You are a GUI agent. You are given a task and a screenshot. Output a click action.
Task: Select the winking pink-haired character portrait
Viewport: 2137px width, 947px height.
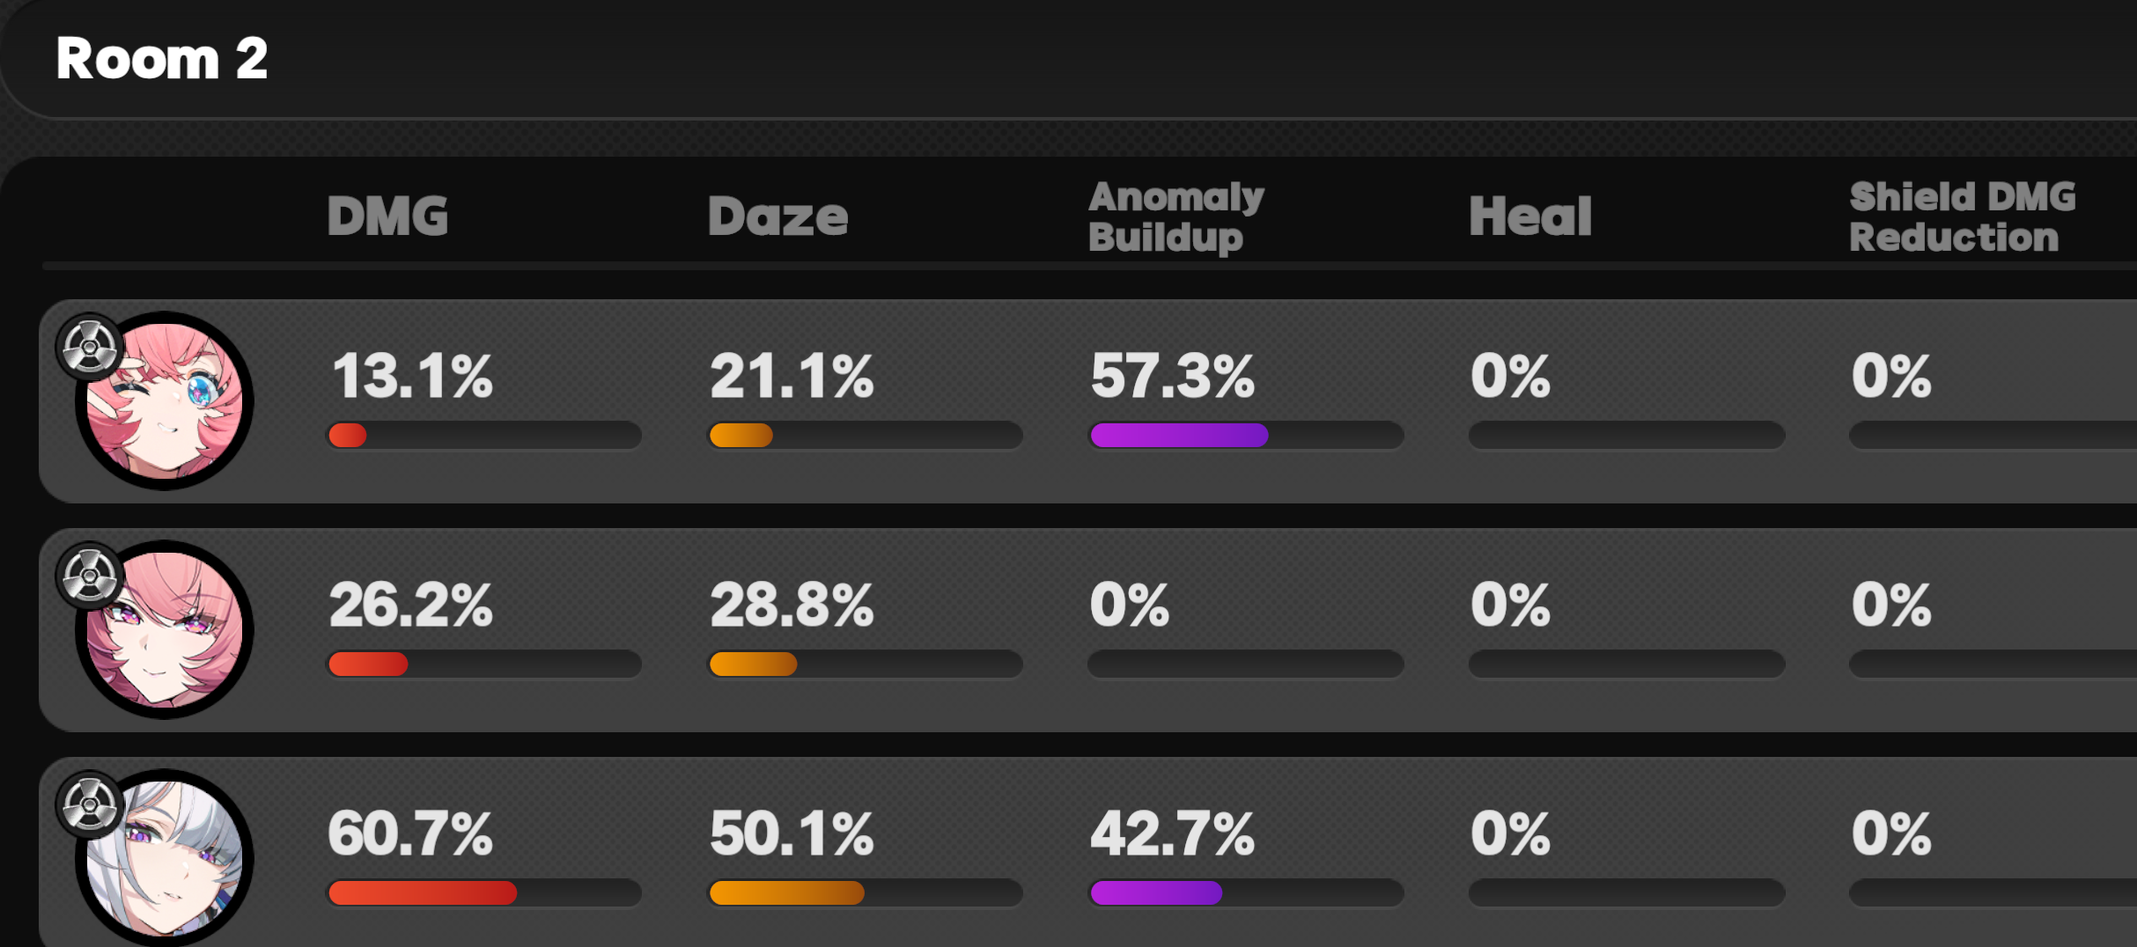(165, 400)
